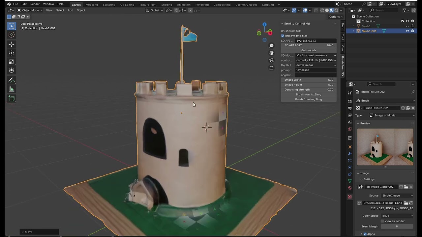Click the pan hand viewport gizmo
Screen dimensions: 422x237
pos(271,53)
